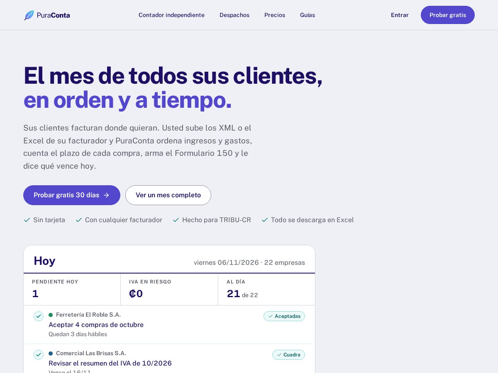Click 'Sin tarjeta' text
The height and width of the screenshot is (373, 498).
(49, 220)
